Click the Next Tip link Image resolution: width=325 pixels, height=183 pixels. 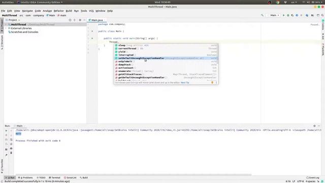pyautogui.click(x=185, y=82)
